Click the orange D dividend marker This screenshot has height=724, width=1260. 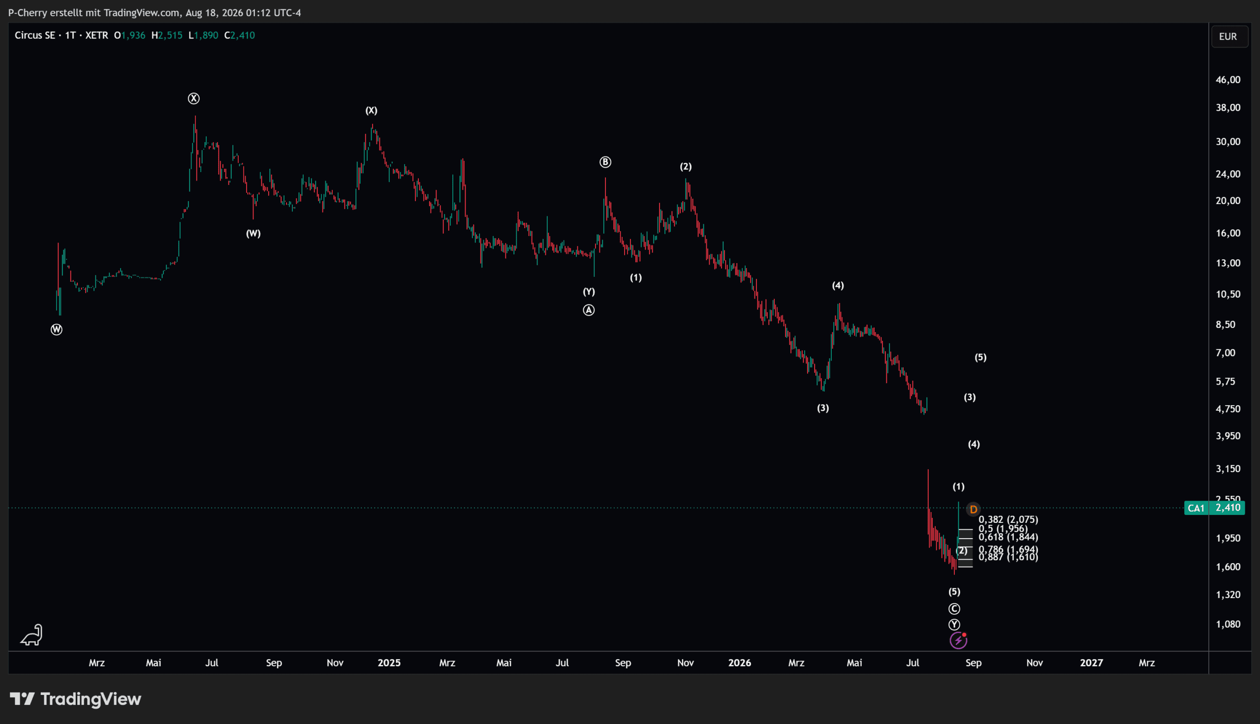tap(973, 509)
